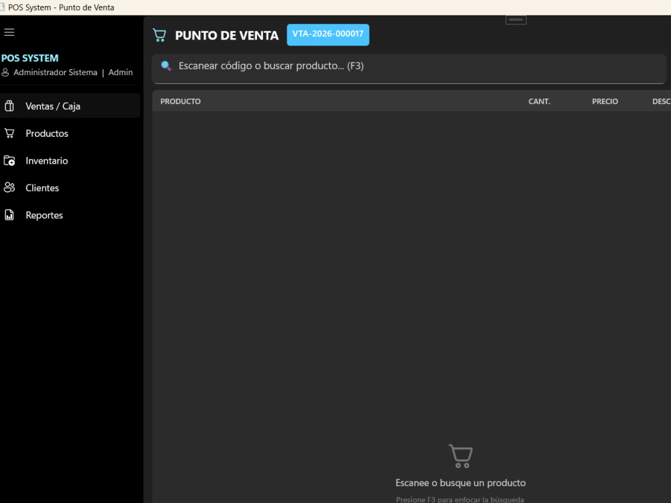Toggle the hamburger navigation menu
This screenshot has height=503, width=671.
click(9, 32)
